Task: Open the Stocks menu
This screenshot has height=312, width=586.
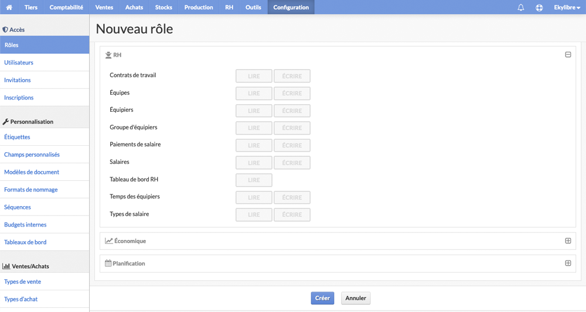Action: (163, 7)
